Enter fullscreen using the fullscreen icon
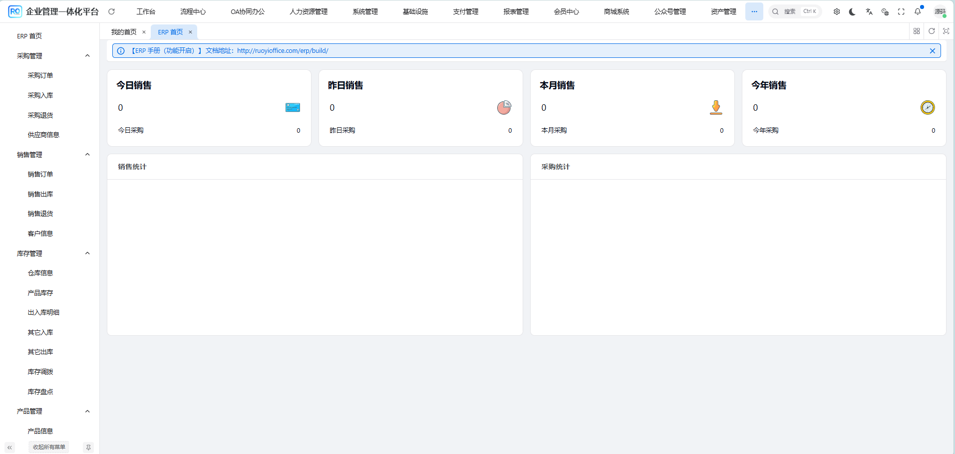Screen dimensions: 955x454 901,11
